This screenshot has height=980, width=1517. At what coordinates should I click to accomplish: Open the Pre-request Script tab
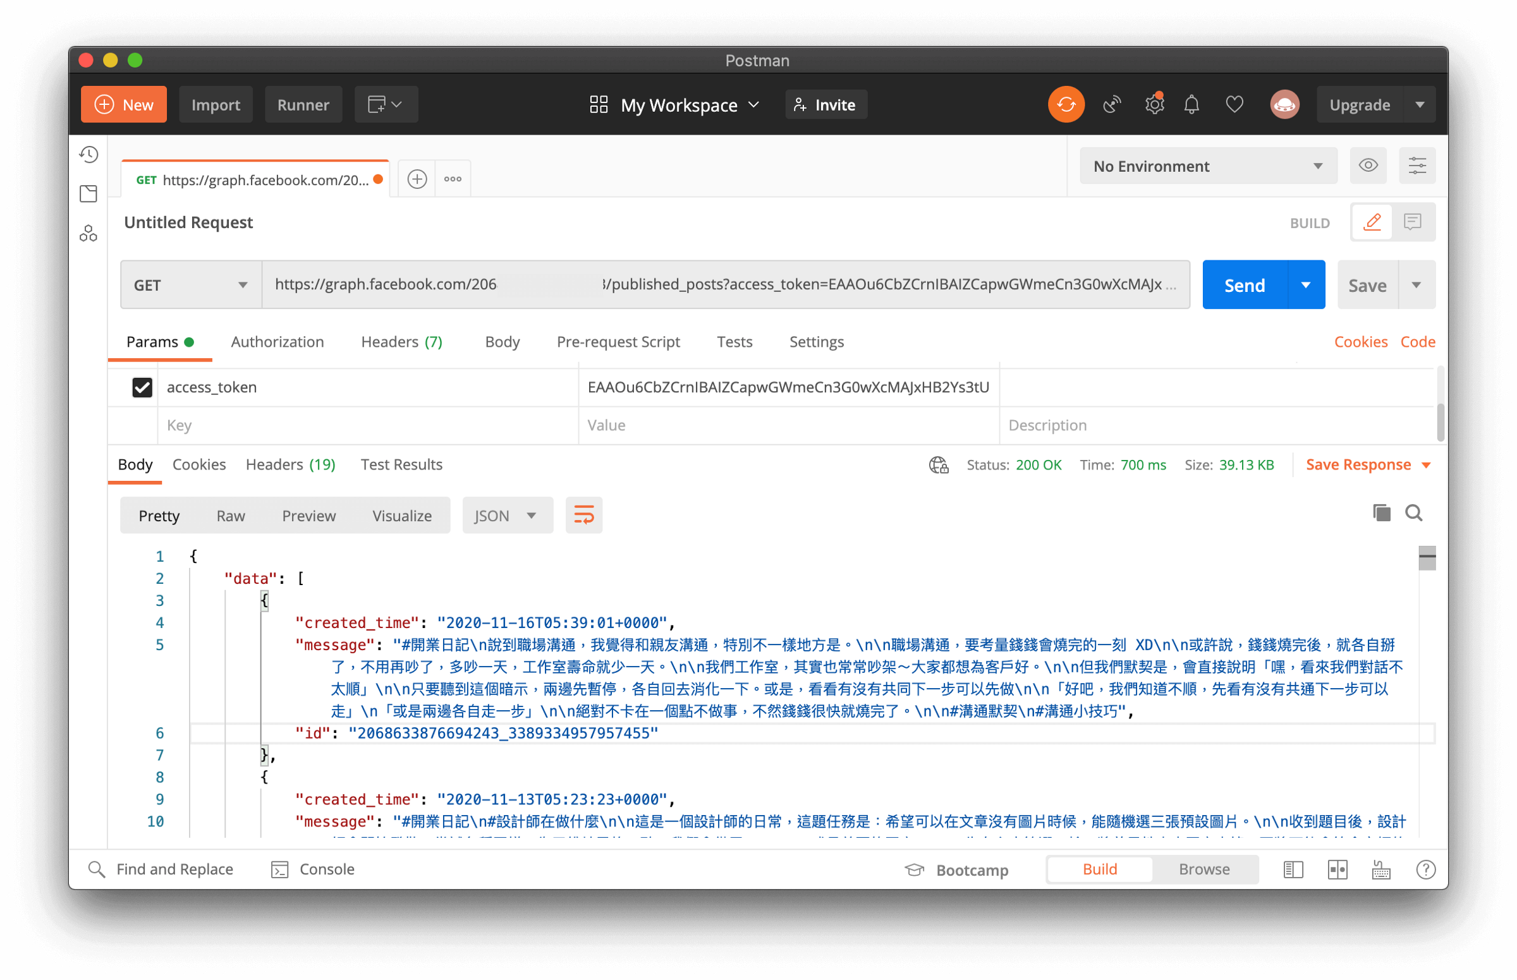[618, 342]
